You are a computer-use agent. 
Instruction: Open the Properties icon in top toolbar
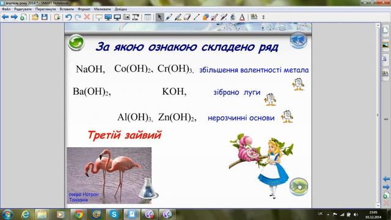(x=254, y=17)
